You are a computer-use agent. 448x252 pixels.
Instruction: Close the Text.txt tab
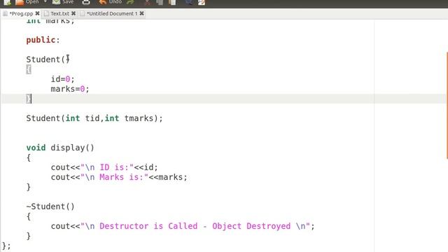tap(73, 13)
